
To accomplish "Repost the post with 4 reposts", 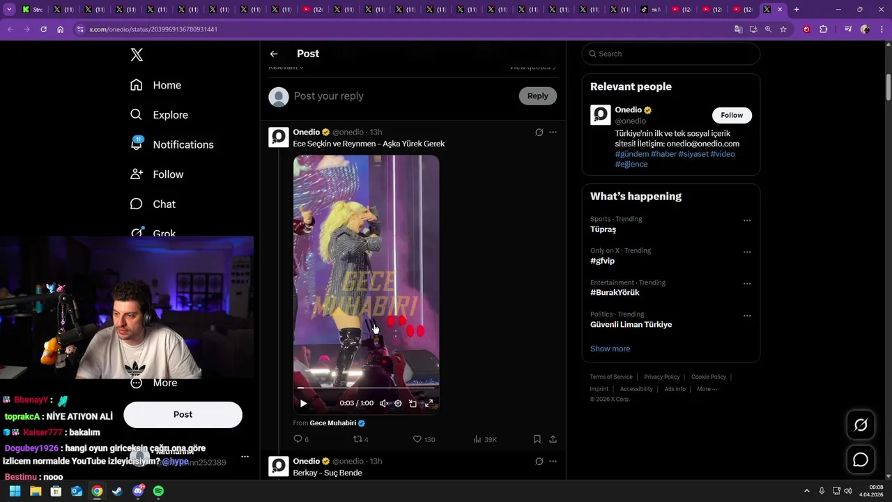I will tap(360, 439).
